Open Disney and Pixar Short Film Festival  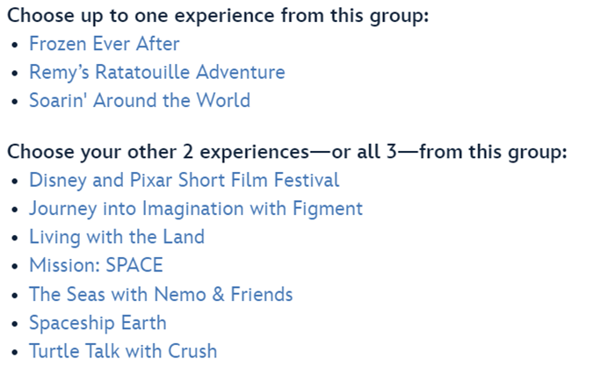(184, 181)
